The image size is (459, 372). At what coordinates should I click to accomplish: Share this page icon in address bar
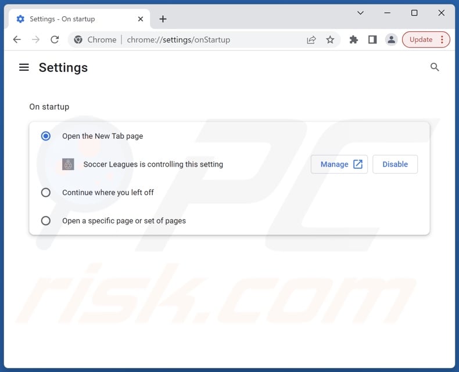point(311,39)
